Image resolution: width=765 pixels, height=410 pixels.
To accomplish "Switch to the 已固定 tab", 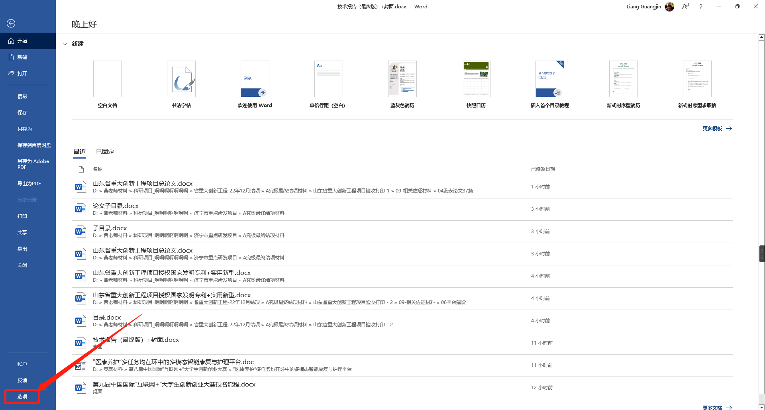I will coord(105,152).
